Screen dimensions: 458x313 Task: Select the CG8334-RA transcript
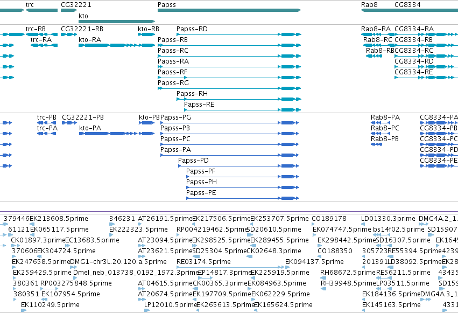pos(426,34)
